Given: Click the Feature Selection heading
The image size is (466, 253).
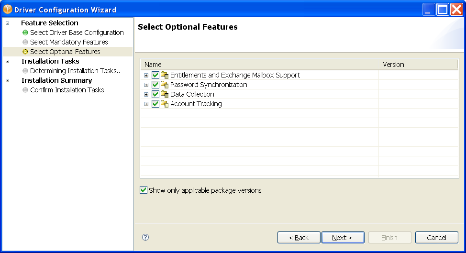Looking at the screenshot, I should tap(50, 23).
